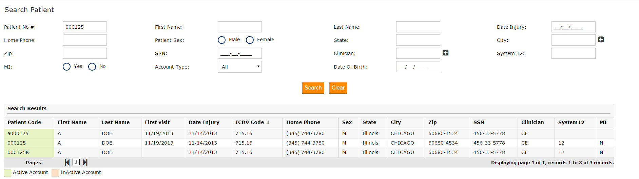This screenshot has height=179, width=639.
Task: Sort results by Date Injury column
Action: point(204,122)
